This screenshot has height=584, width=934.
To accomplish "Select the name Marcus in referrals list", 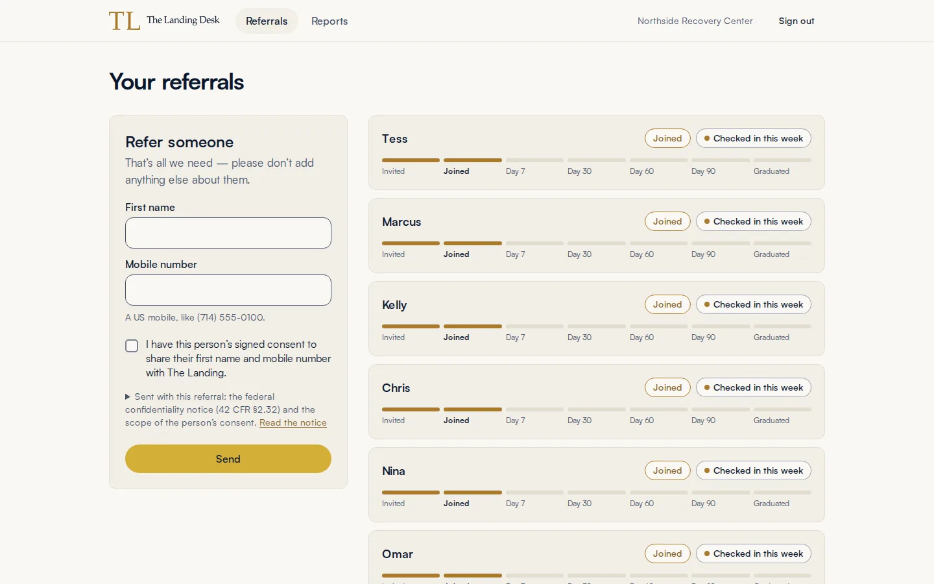I will pos(401,222).
